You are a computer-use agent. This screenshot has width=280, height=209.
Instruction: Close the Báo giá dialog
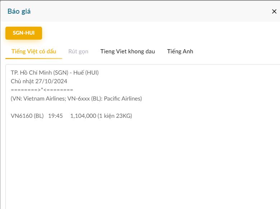[x=274, y=11]
